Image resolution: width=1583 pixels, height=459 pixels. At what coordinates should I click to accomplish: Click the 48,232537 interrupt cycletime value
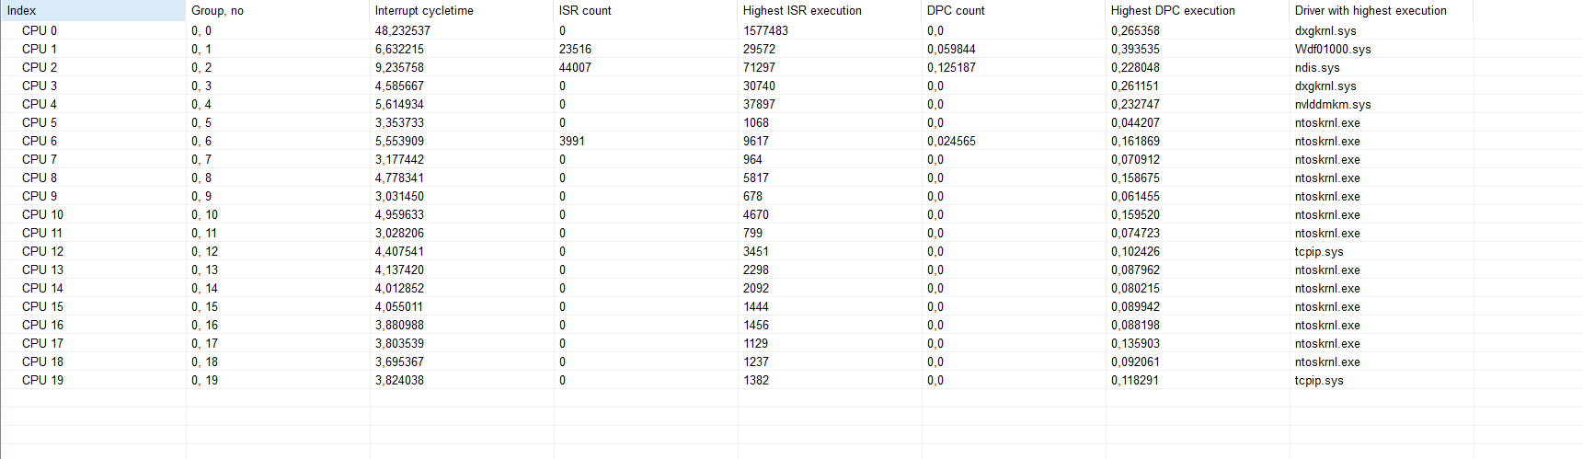[x=402, y=30]
